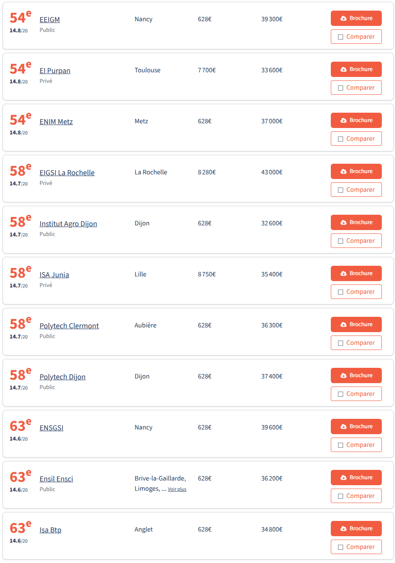Enable the compare checkbox for Isa Btp

pos(341,547)
